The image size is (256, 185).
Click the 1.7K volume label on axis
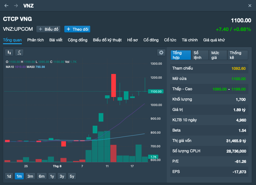(153, 157)
